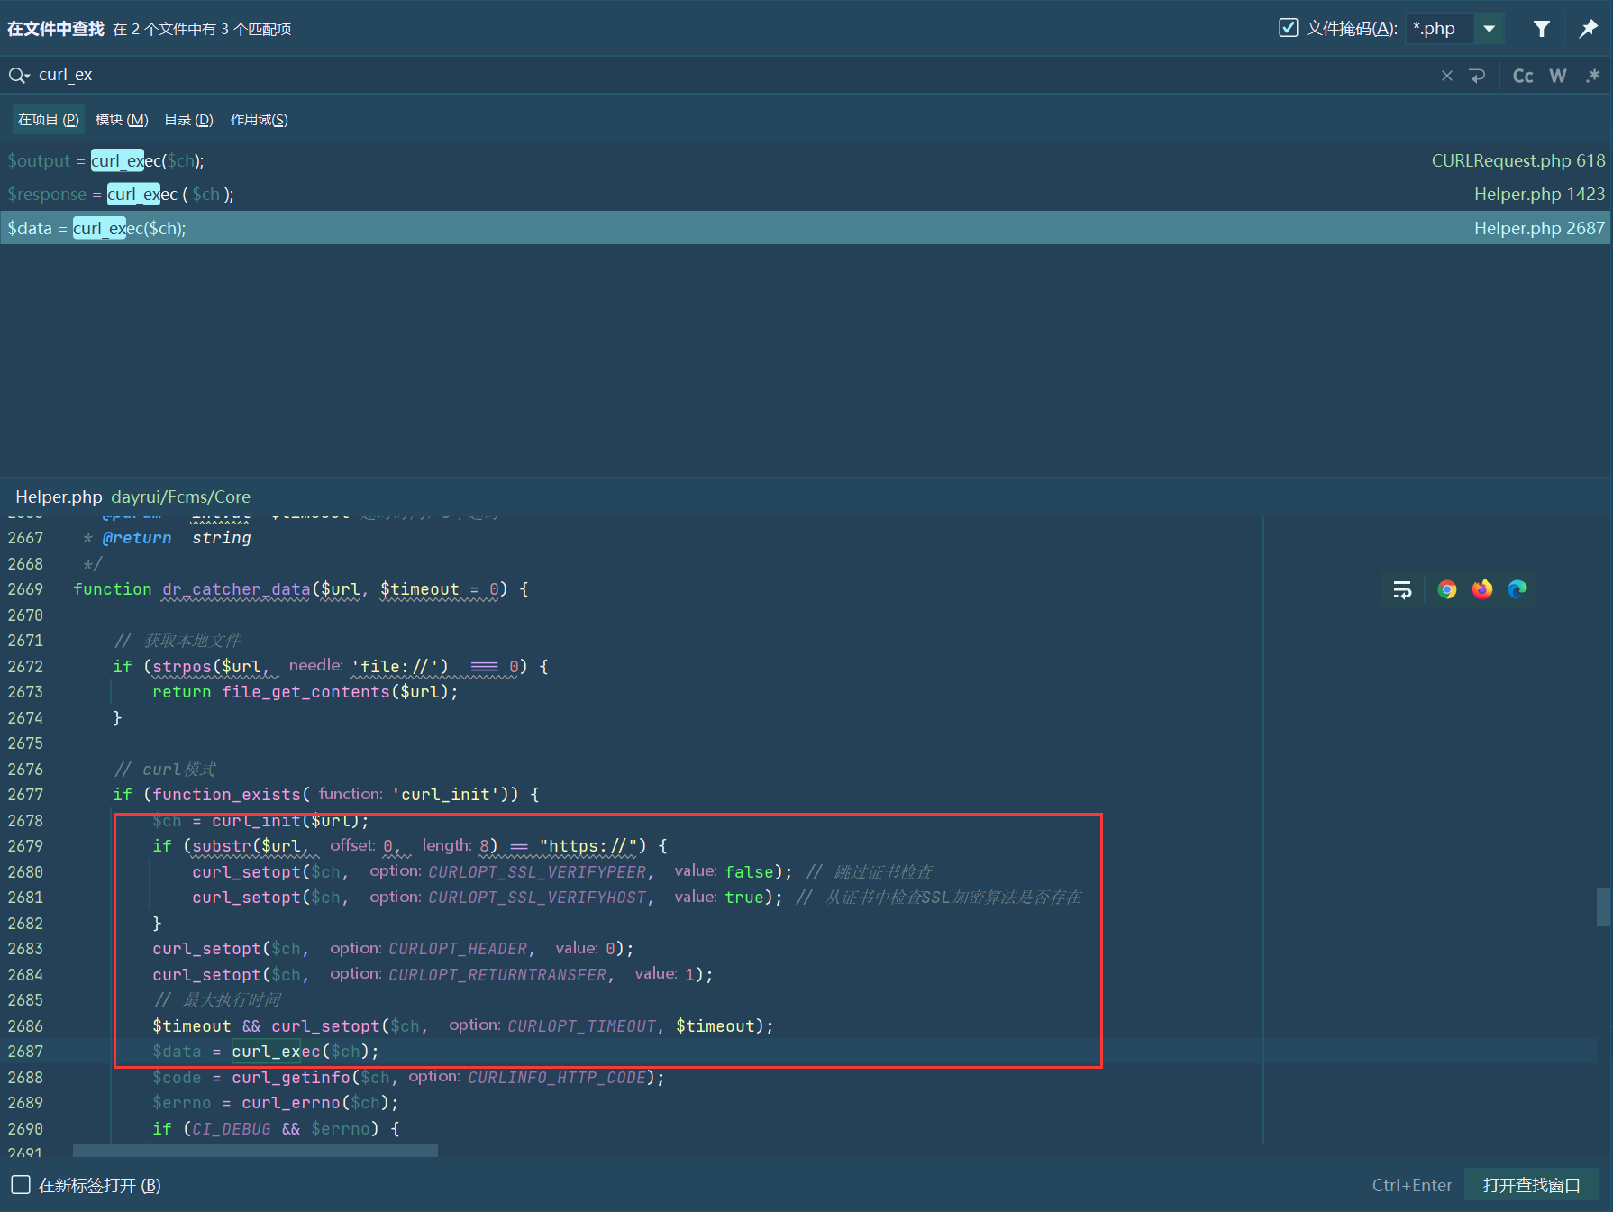This screenshot has width=1613, height=1212.
Task: Click curl_getinfo call on line 2688
Action: point(291,1077)
